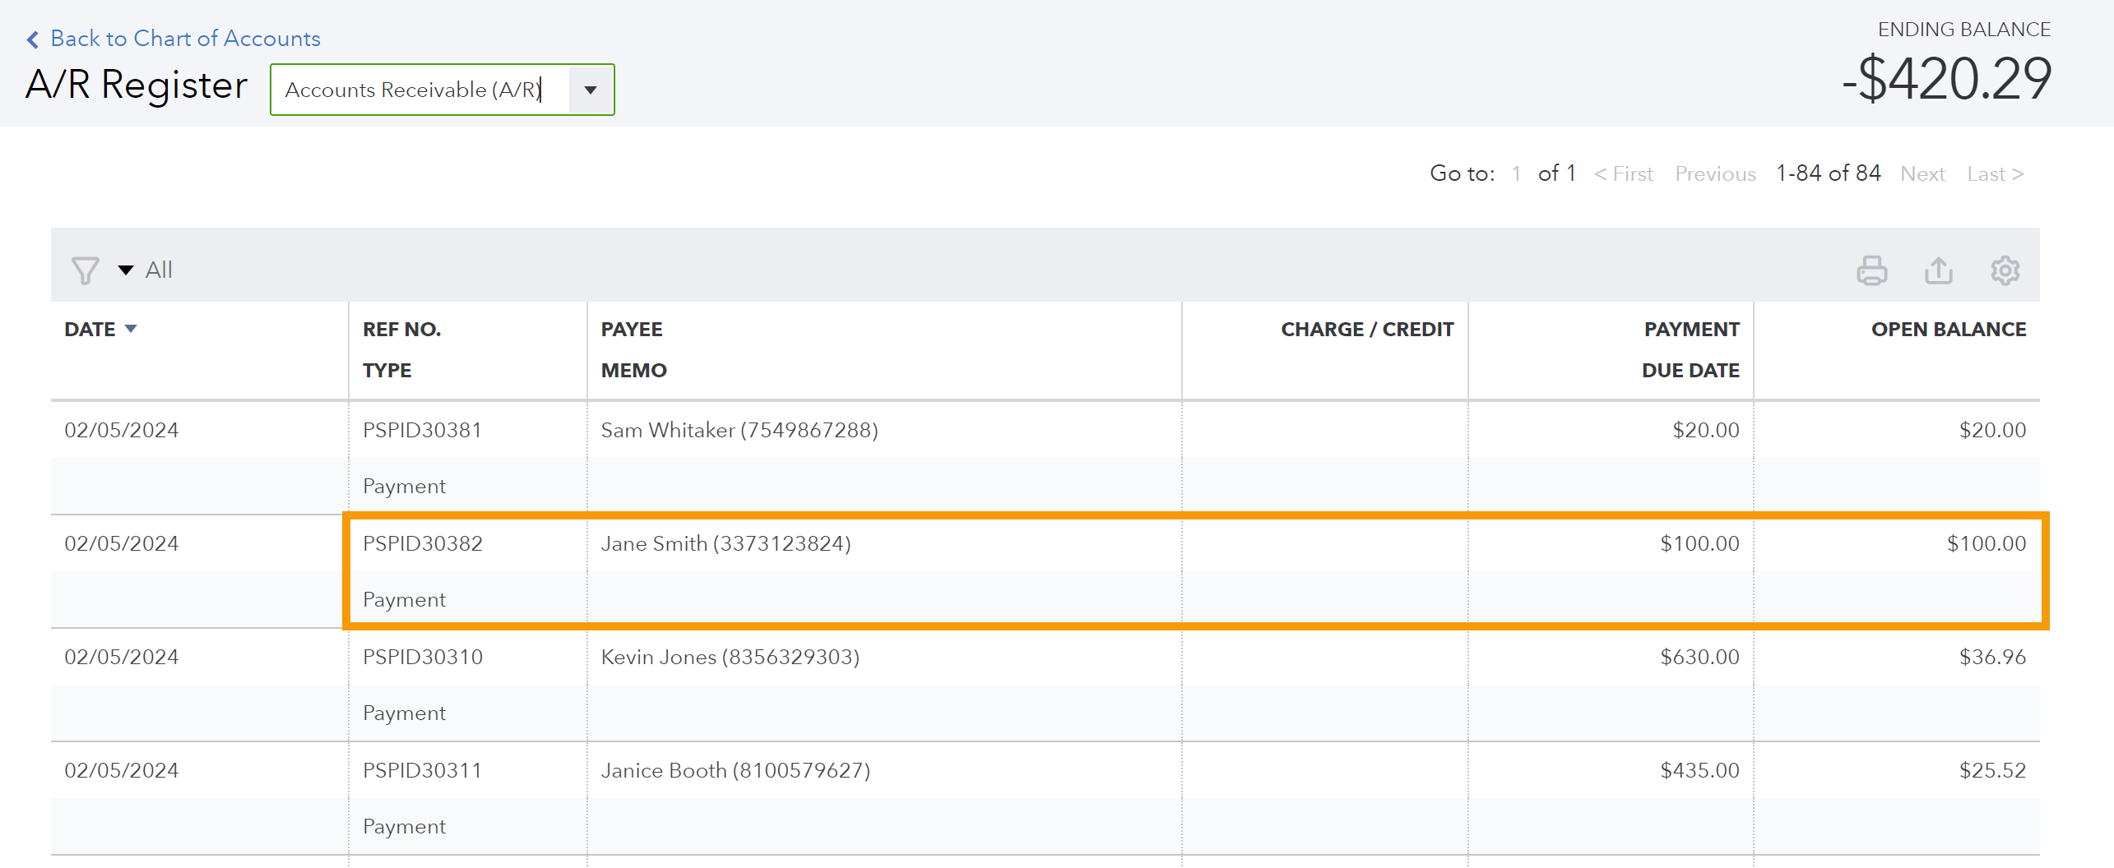
Task: Click Back to Chart of Accounts link
Action: pyautogui.click(x=185, y=39)
